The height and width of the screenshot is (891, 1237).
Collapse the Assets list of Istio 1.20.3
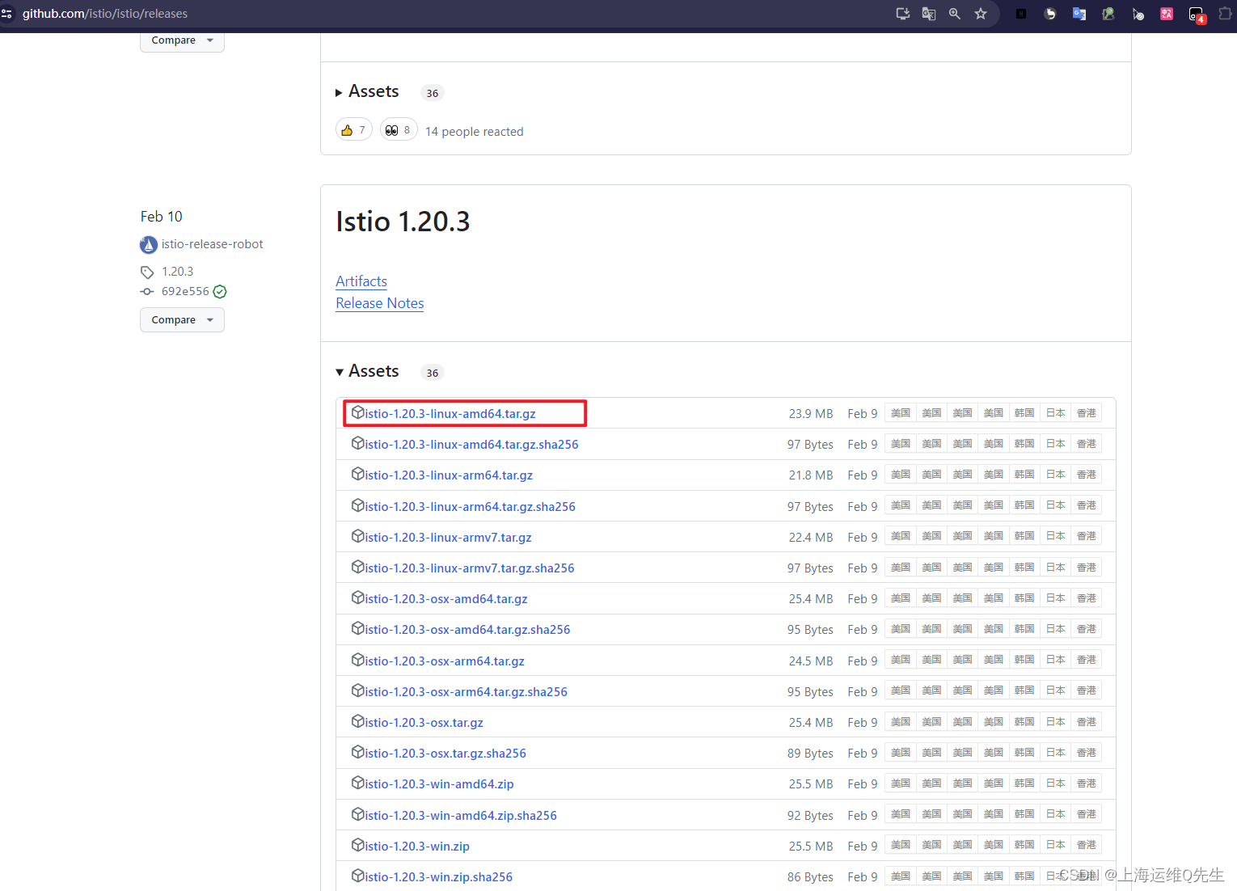[x=368, y=372]
